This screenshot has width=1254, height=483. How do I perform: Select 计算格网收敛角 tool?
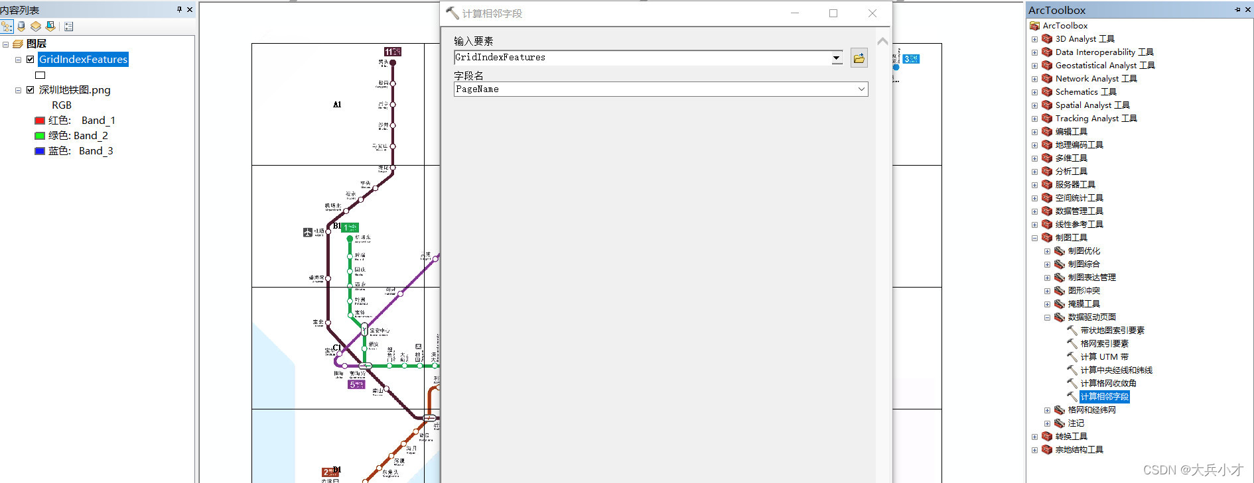coord(1109,384)
